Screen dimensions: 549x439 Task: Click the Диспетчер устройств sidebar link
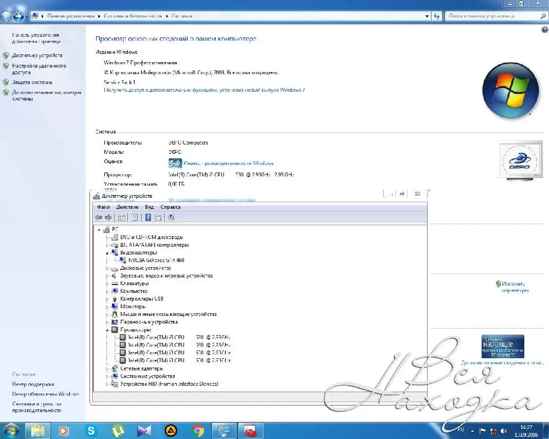click(x=37, y=55)
